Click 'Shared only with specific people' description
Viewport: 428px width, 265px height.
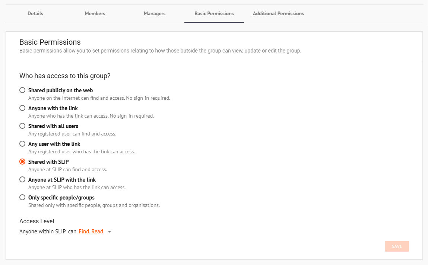(94, 205)
